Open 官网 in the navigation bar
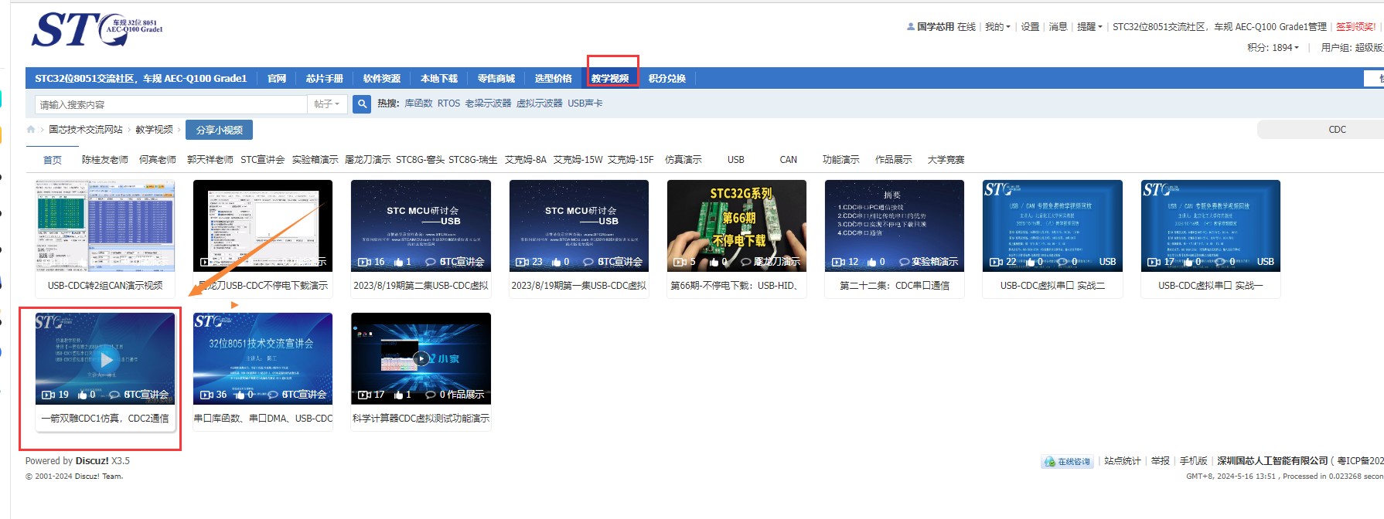This screenshot has height=519, width=1384. coord(277,78)
